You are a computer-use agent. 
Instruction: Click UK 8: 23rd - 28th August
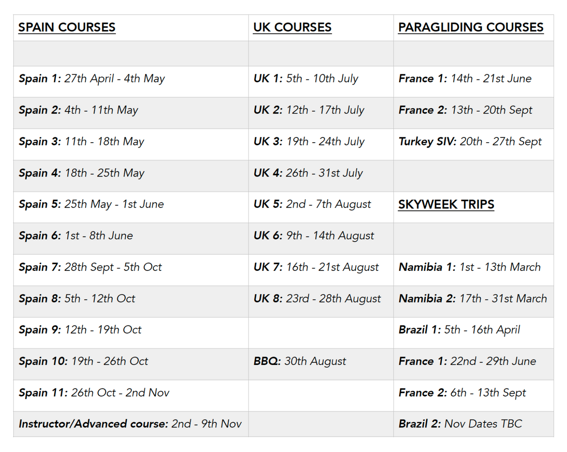(x=317, y=299)
